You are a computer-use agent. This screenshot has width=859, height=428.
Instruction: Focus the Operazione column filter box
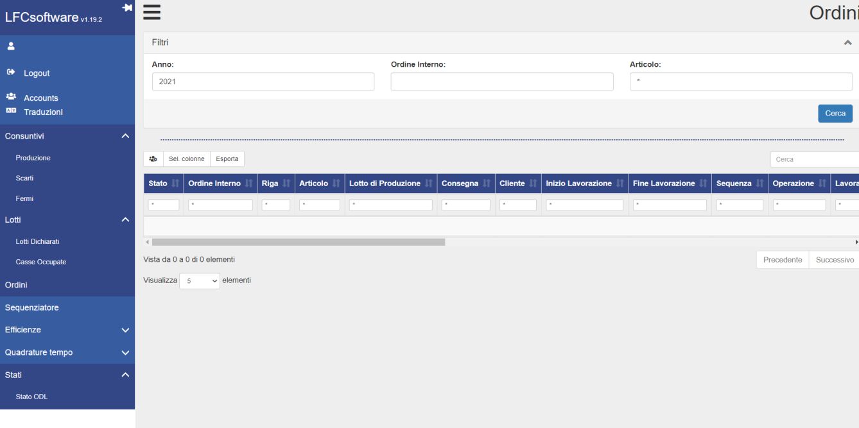pyautogui.click(x=799, y=205)
